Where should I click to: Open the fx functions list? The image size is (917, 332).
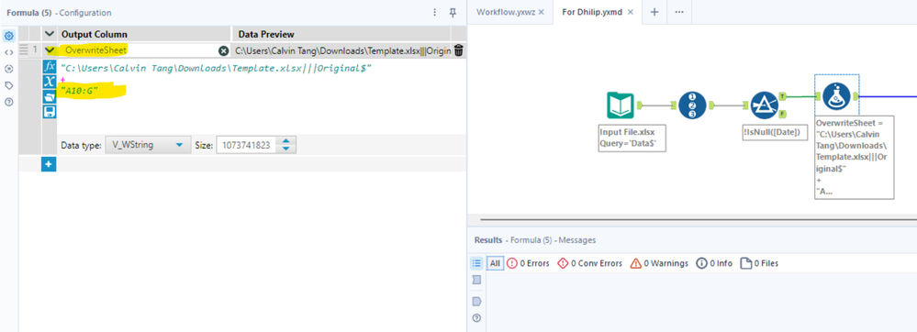point(50,66)
